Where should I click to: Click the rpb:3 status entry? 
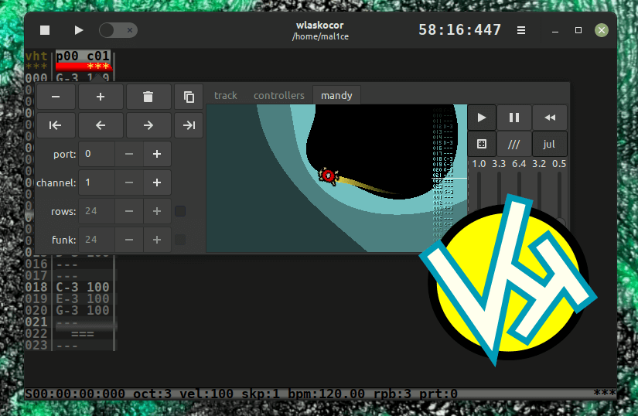(x=392, y=394)
